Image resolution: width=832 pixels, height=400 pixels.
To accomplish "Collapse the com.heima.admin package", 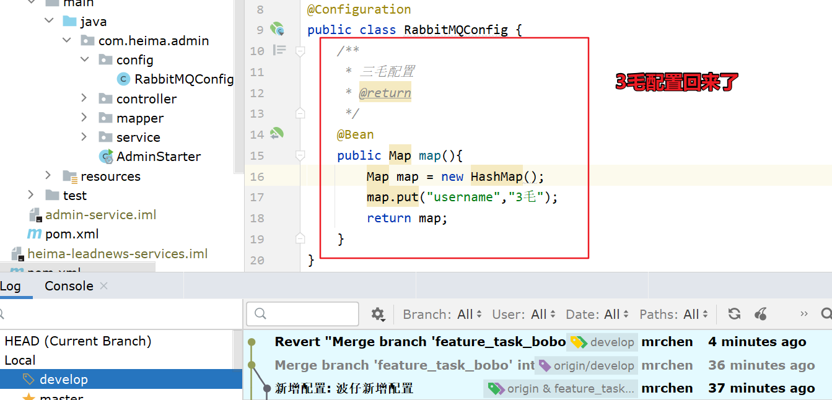I will [x=67, y=40].
